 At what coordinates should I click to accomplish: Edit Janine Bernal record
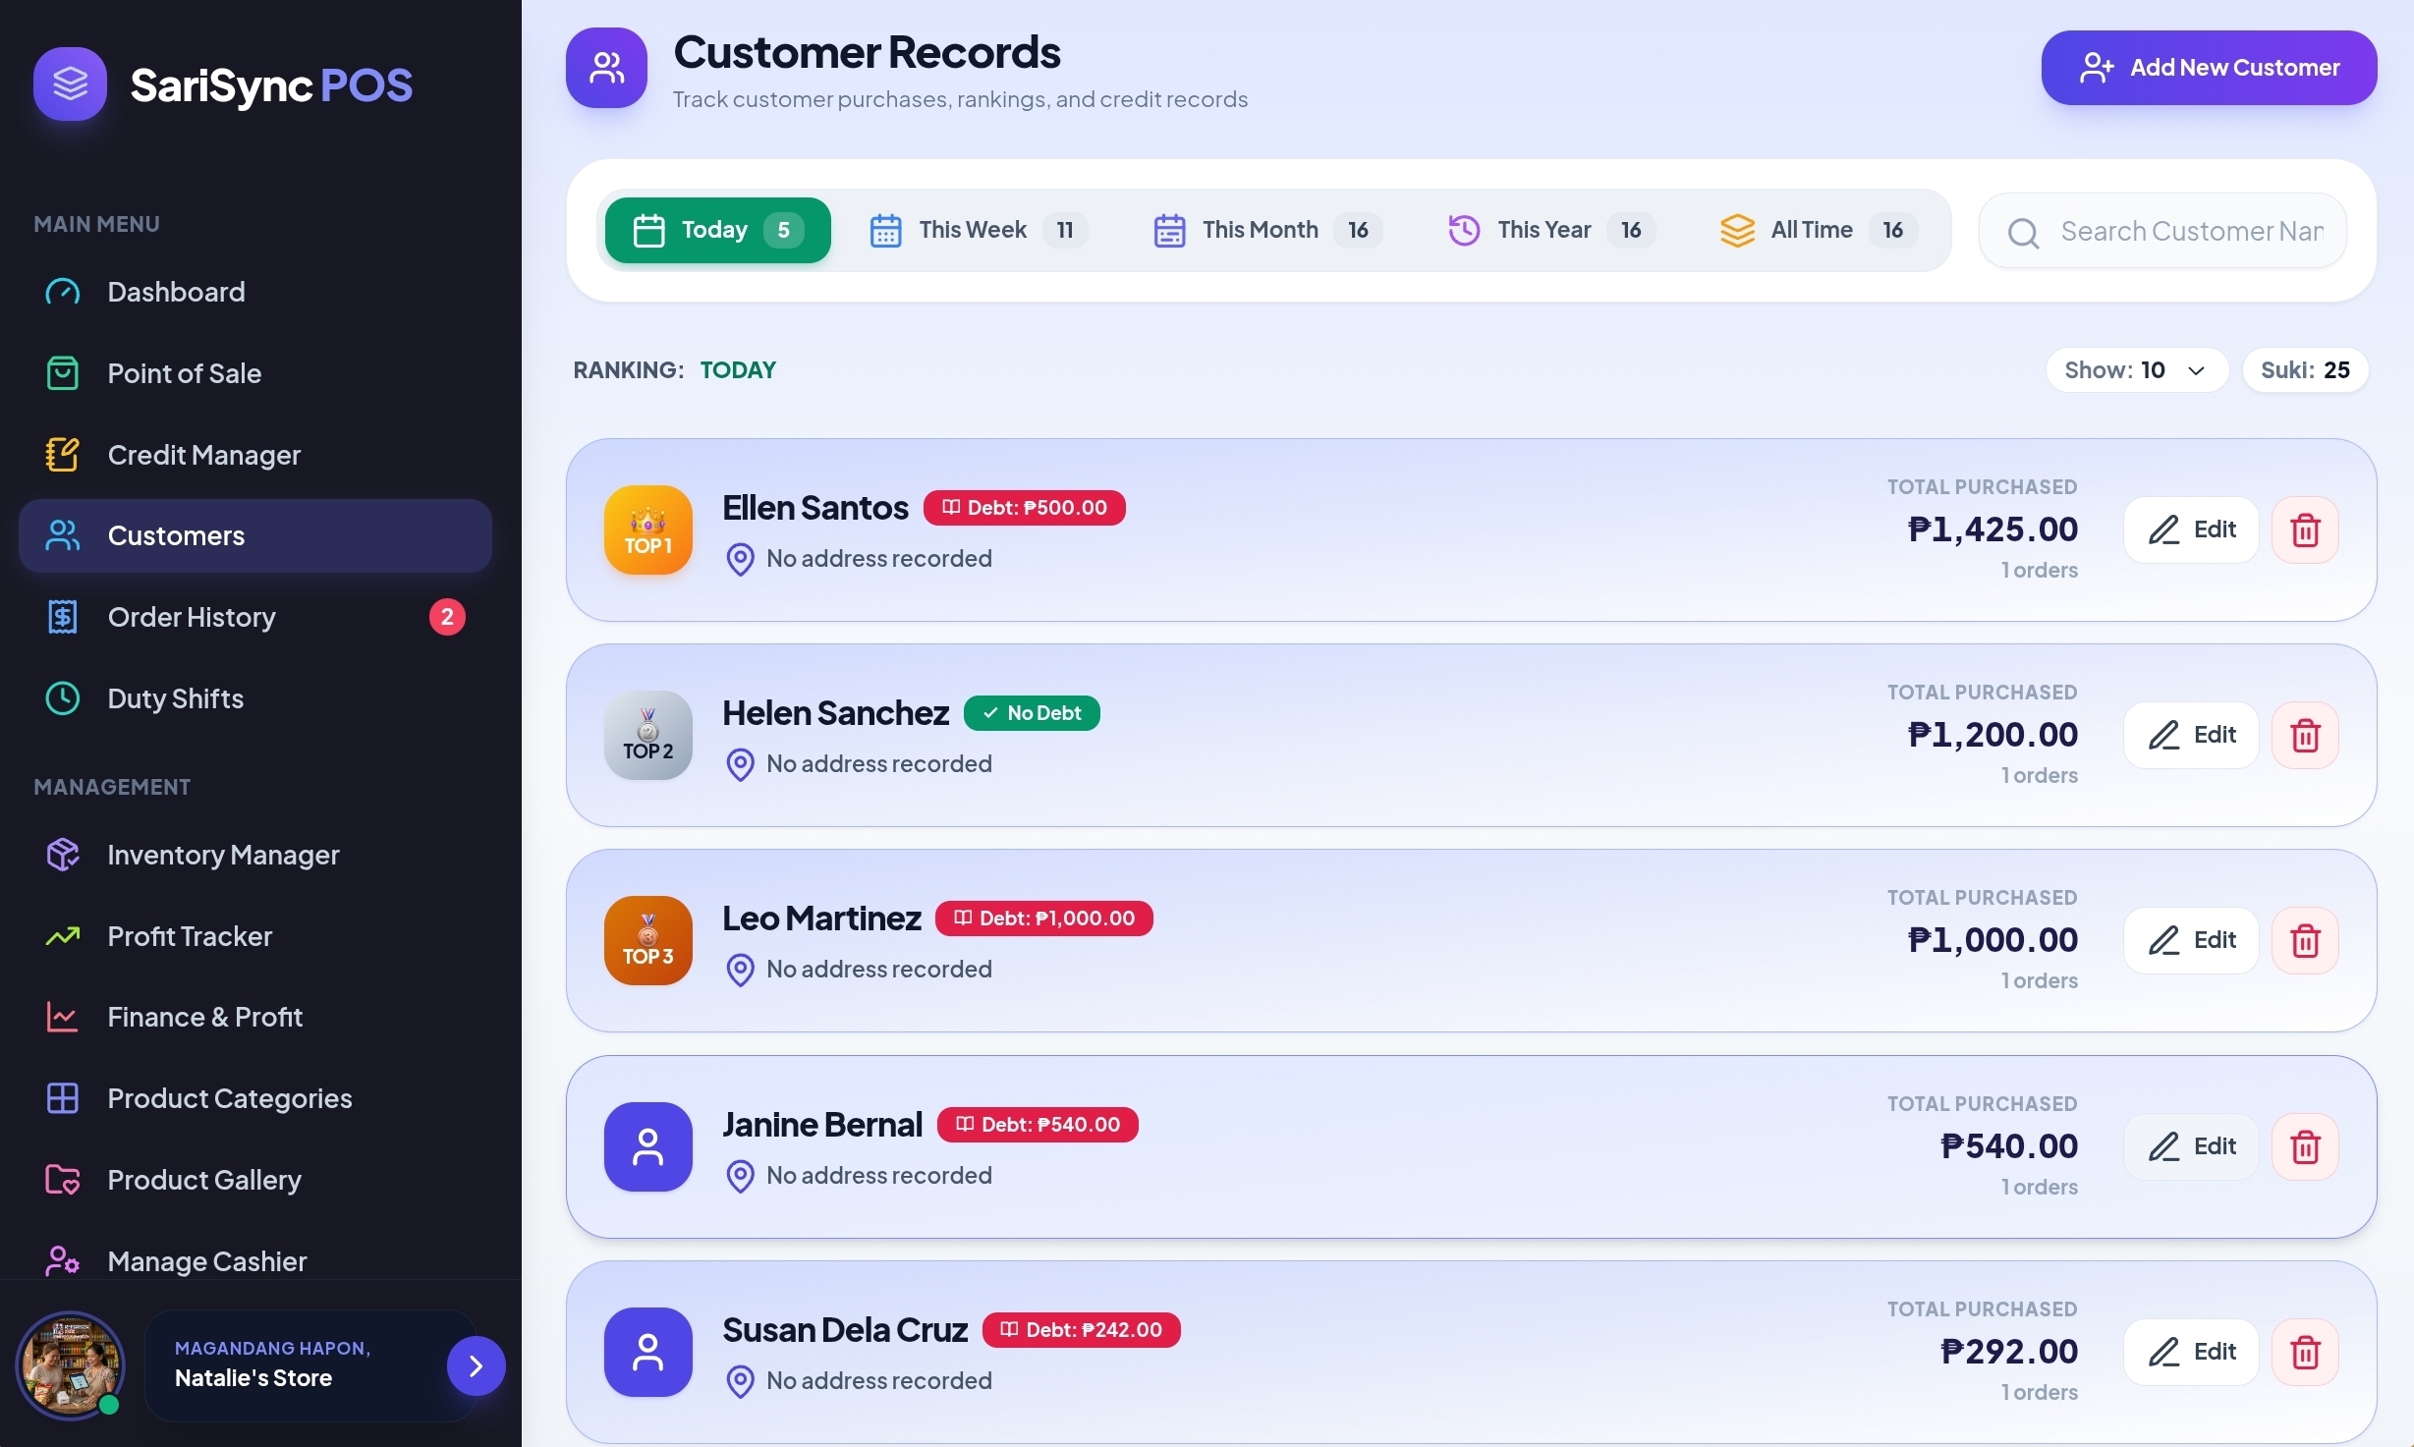[x=2191, y=1146]
